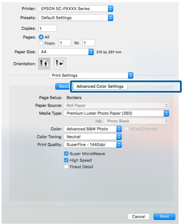Open the Print Settings pane selector
Viewport: 182px width, 224px height.
click(91, 75)
